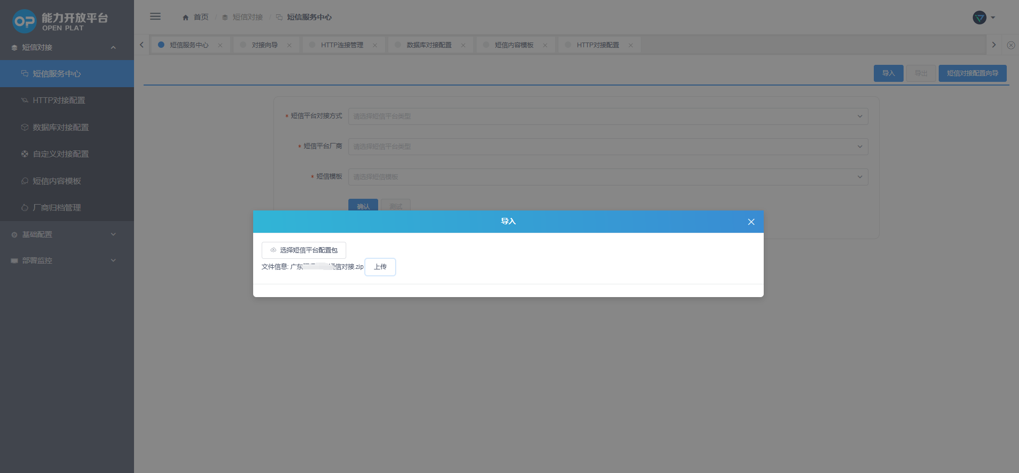
Task: Open dropdown caret beside user avatar
Action: pyautogui.click(x=992, y=18)
